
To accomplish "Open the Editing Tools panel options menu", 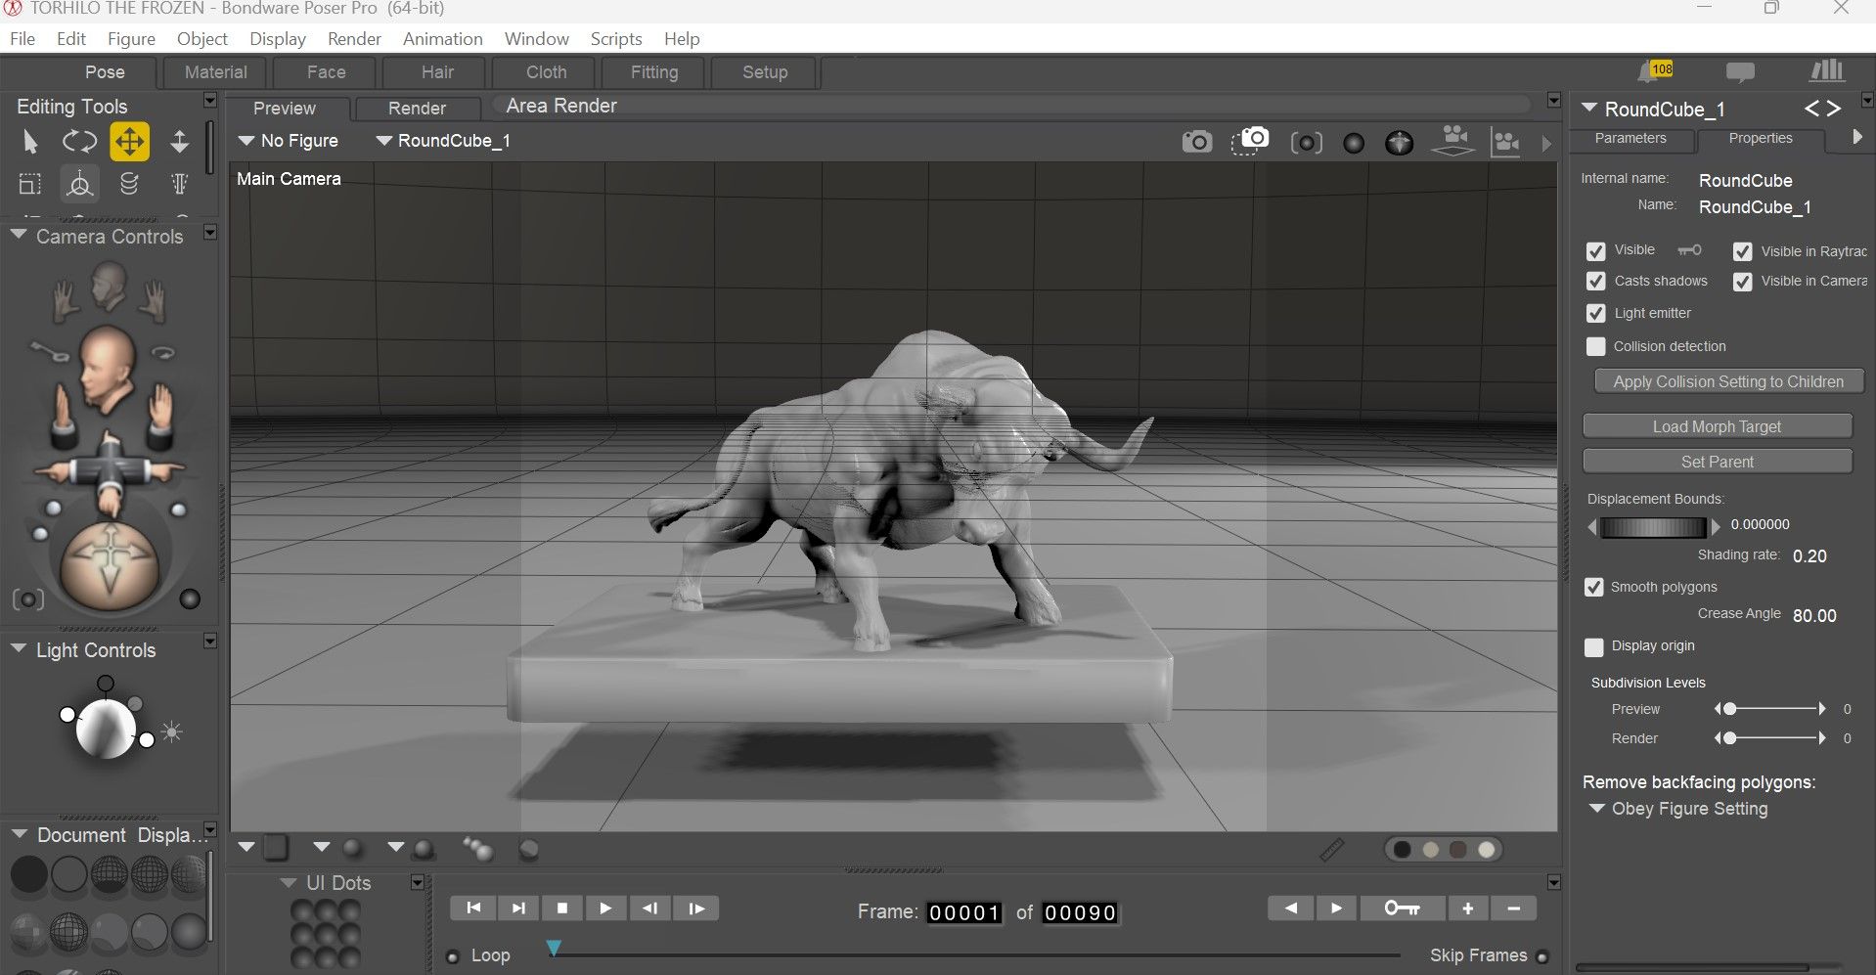I will (x=209, y=100).
